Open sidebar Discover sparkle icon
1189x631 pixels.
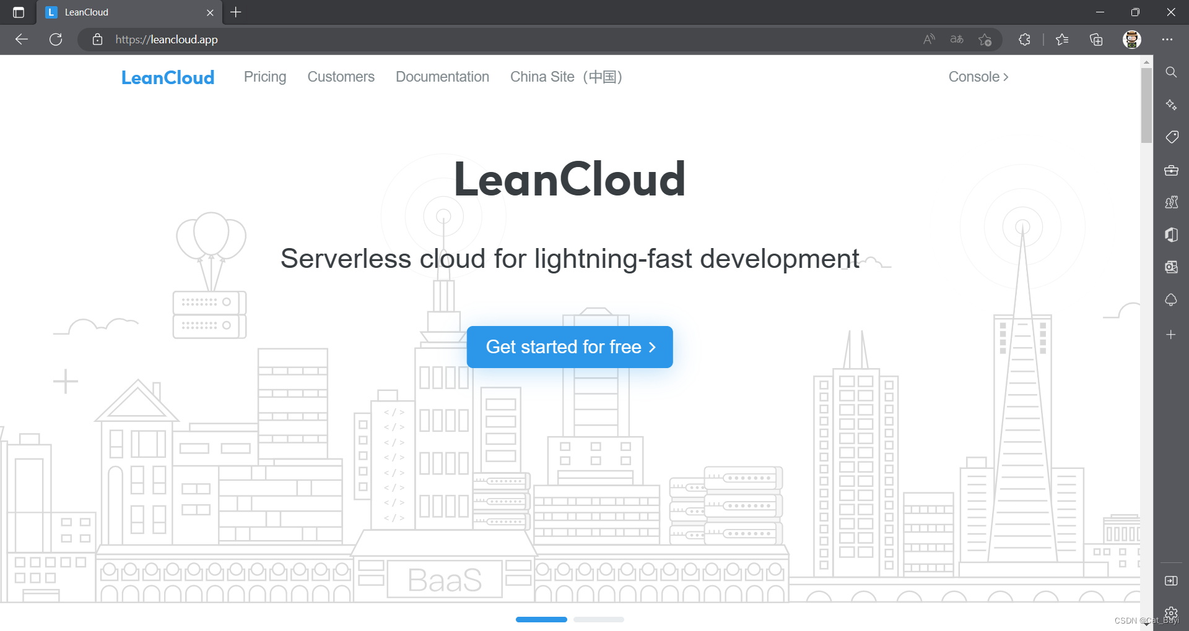pos(1171,105)
